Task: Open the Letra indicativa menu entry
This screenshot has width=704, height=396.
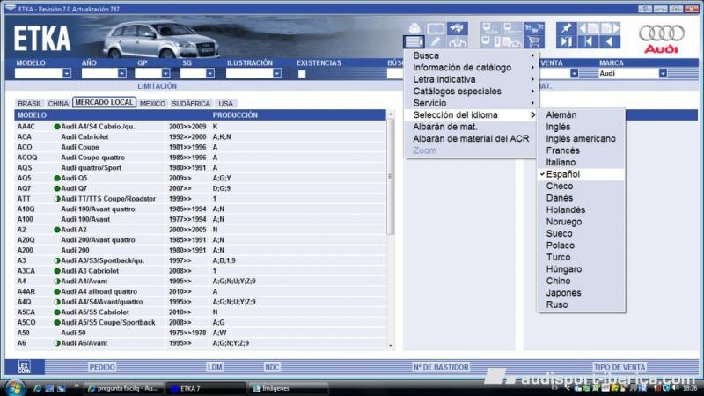Action: 470,79
